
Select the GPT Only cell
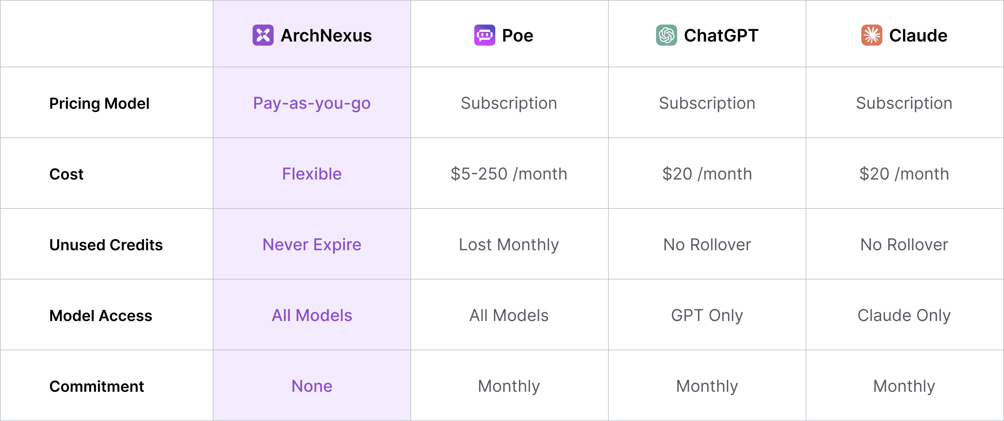(x=707, y=315)
